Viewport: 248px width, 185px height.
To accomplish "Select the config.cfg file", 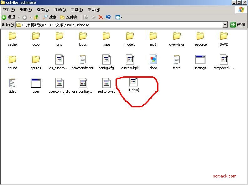I will [106, 60].
